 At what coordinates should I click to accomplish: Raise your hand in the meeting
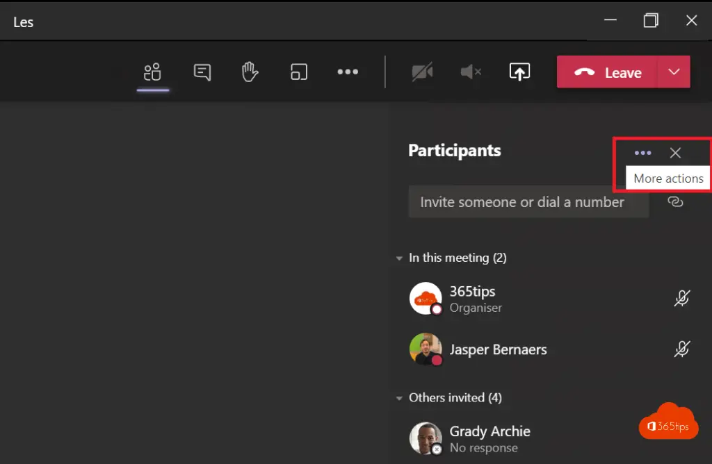pyautogui.click(x=250, y=72)
